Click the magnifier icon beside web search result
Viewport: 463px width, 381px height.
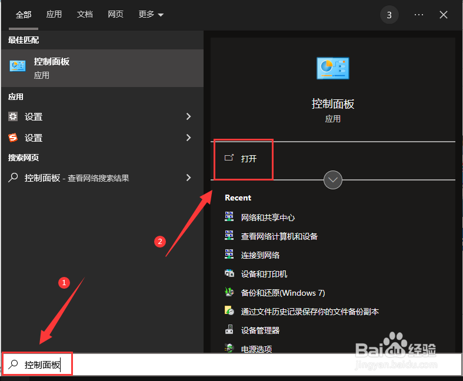coord(13,178)
